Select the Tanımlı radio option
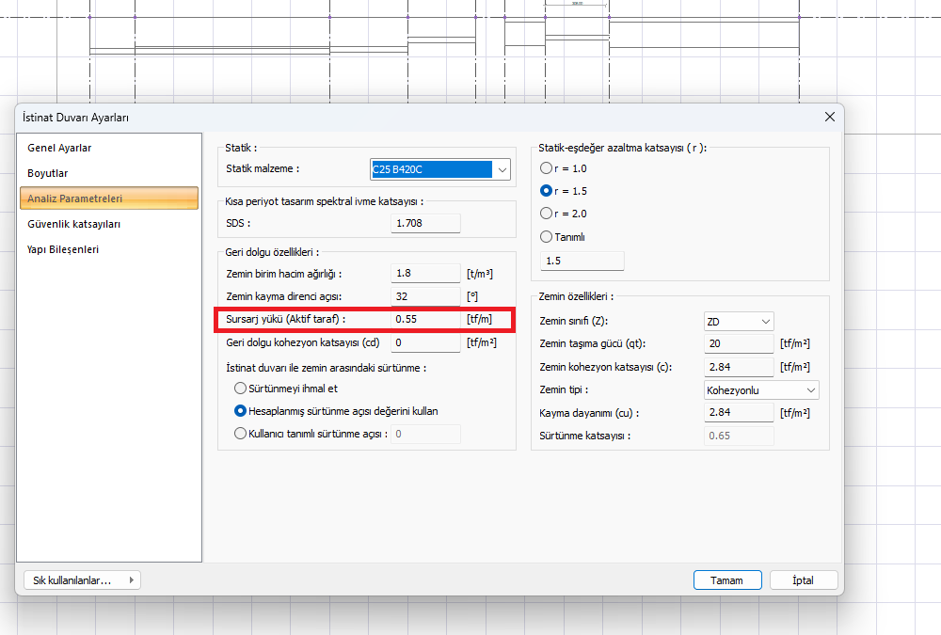This screenshot has height=635, width=941. (x=547, y=237)
